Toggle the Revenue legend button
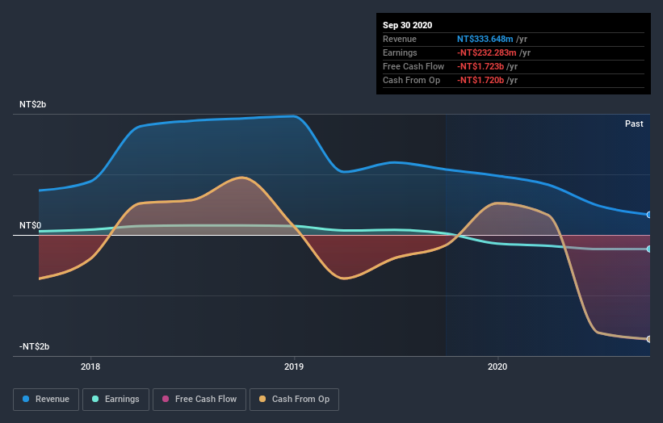This screenshot has width=663, height=423. tap(46, 400)
